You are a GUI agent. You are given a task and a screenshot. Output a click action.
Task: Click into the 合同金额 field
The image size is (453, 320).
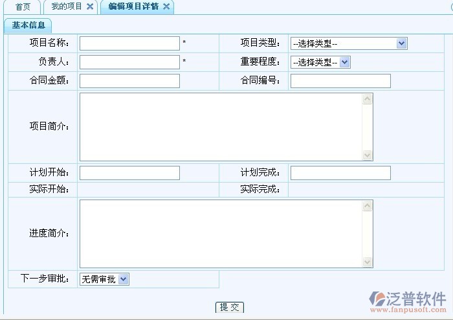(x=129, y=81)
